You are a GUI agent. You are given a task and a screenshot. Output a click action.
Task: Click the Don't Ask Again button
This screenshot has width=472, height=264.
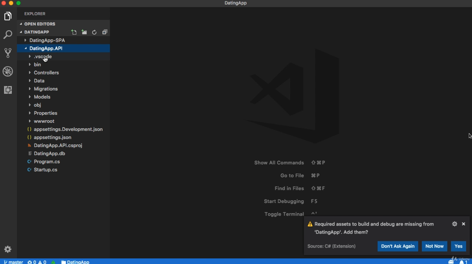click(397, 246)
